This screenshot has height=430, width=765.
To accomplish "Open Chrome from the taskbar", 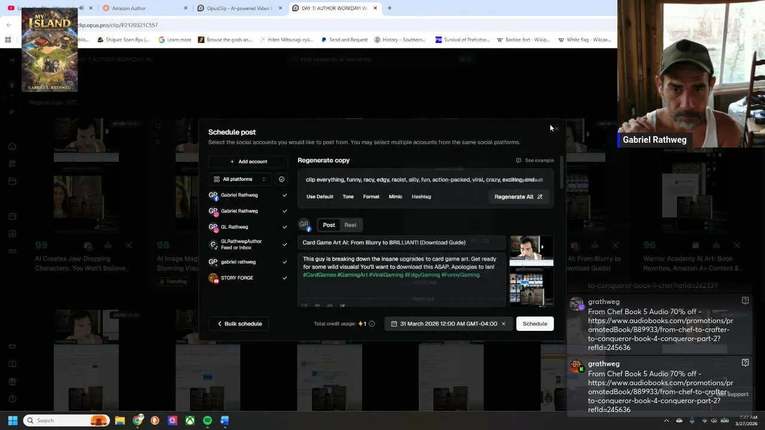I will click(137, 420).
